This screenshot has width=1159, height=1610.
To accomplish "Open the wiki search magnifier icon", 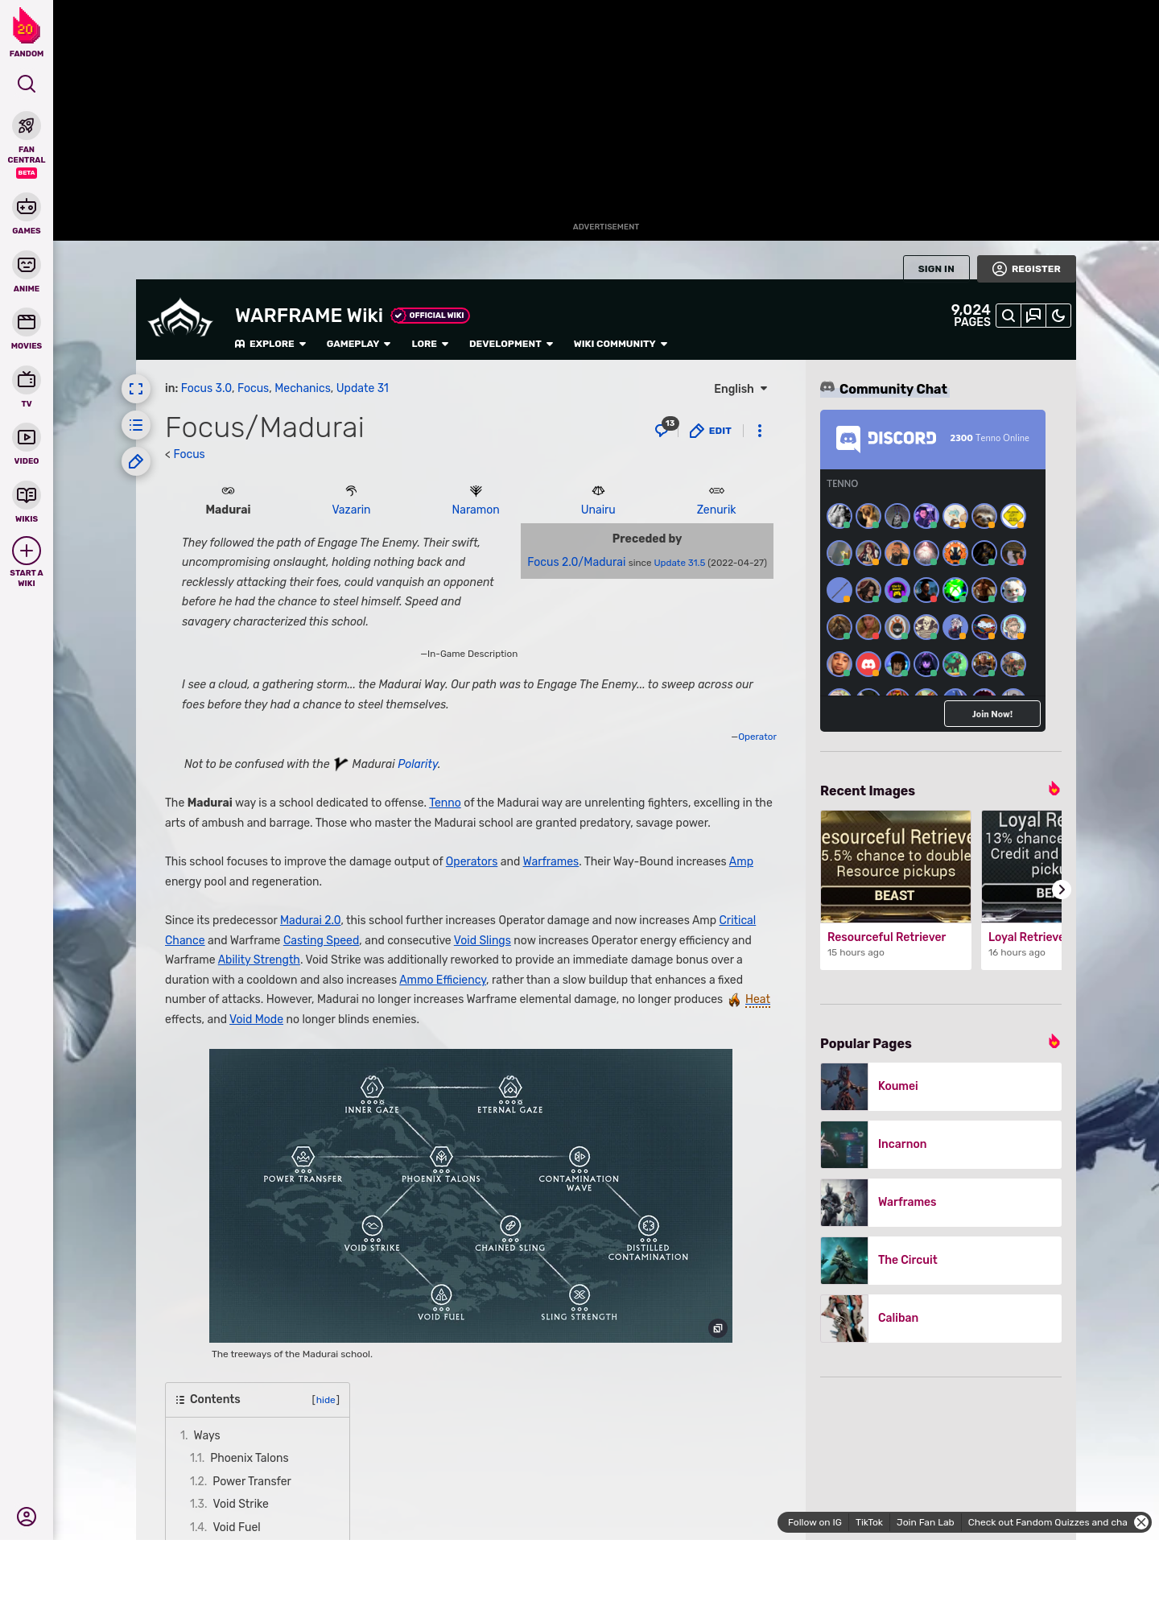I will tap(1008, 316).
